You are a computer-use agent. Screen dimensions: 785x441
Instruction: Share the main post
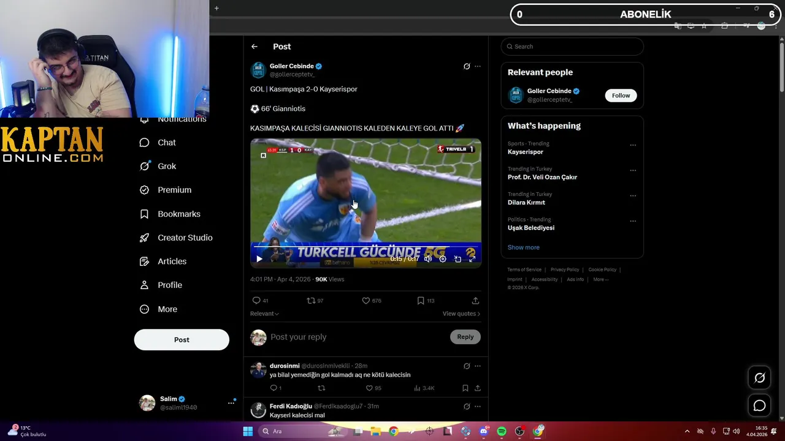point(475,301)
